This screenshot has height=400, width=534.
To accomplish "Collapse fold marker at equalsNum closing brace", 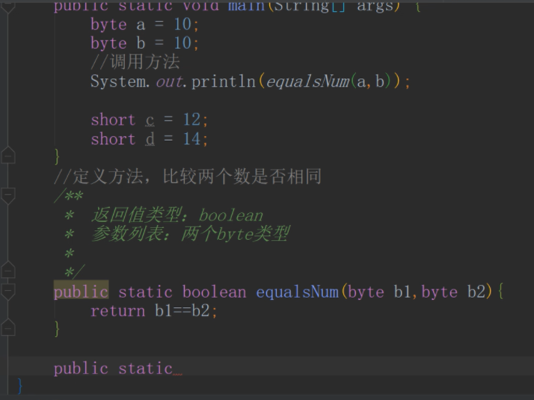I will point(7,327).
